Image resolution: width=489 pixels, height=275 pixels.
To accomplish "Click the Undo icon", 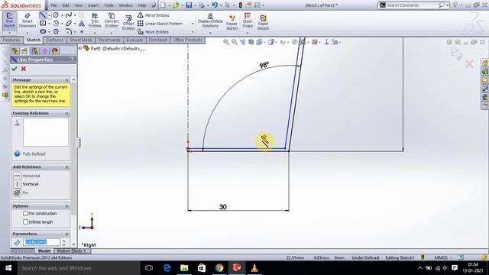I will click(215, 5).
